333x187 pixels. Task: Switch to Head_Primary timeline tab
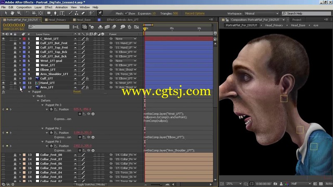(x=57, y=20)
